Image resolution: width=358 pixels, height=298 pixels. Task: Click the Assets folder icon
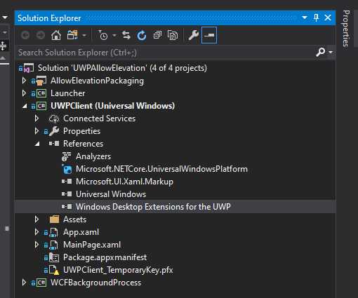54,219
